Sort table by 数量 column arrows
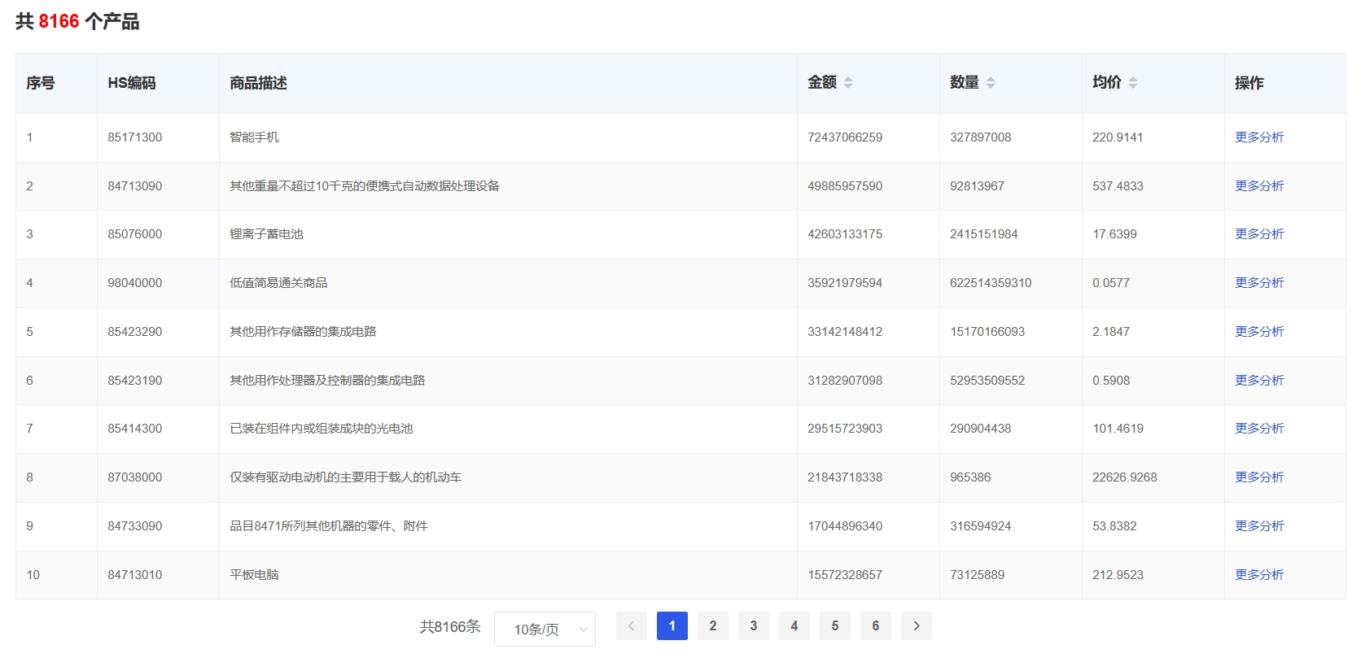The image size is (1361, 658). click(x=991, y=83)
